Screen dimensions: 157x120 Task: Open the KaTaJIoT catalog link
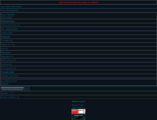(x=9, y=81)
